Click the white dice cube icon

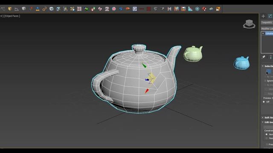coord(51,8)
